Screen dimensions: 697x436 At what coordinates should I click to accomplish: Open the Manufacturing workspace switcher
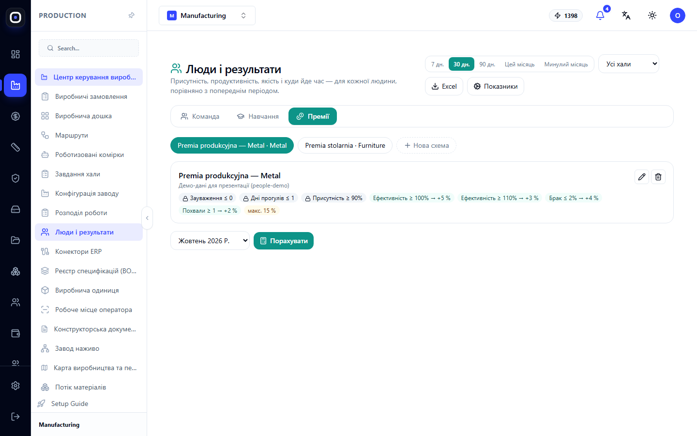click(x=207, y=16)
